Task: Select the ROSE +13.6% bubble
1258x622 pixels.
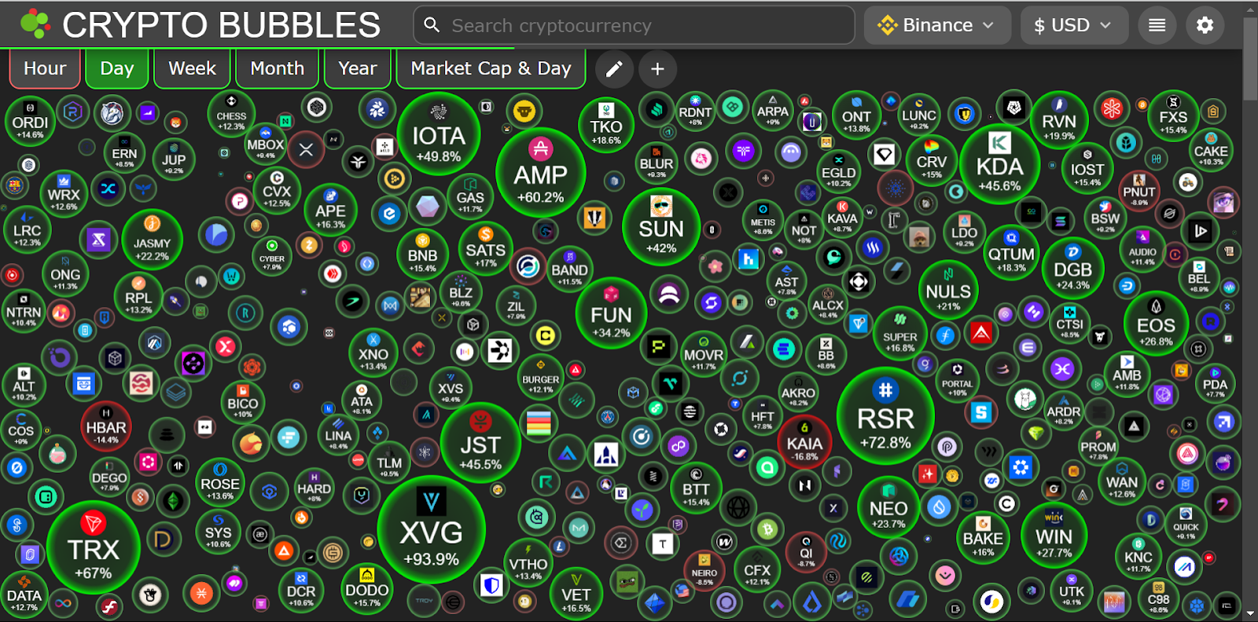Action: [x=220, y=484]
